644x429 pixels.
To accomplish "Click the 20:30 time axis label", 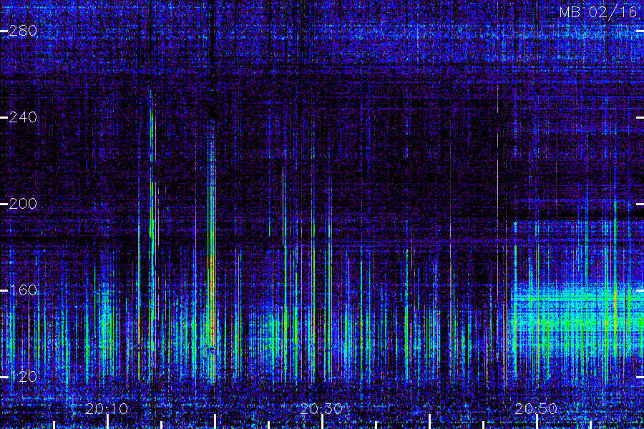I will (x=321, y=409).
